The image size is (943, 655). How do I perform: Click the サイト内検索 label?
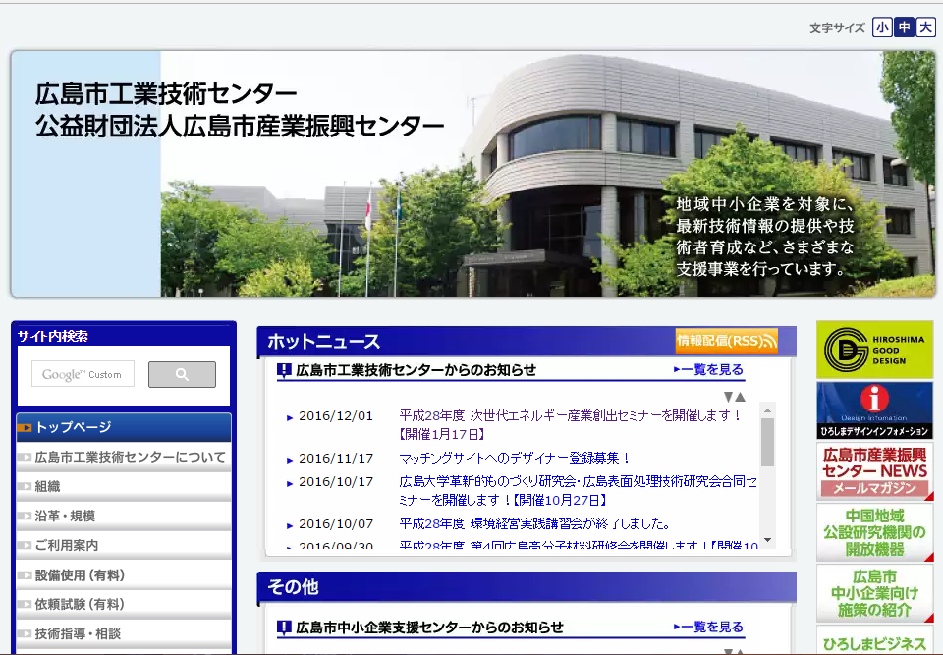click(x=53, y=336)
